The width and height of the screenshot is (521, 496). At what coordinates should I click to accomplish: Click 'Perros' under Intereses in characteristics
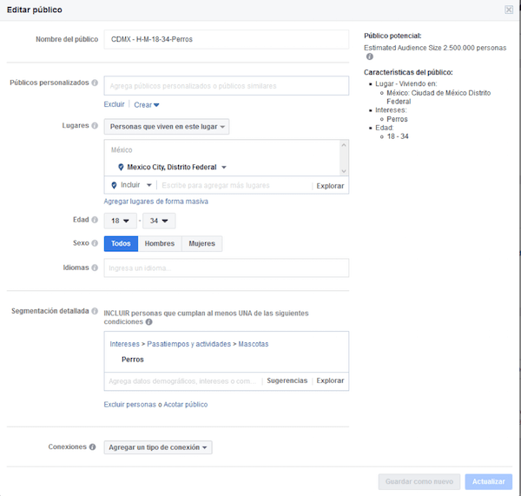[397, 119]
